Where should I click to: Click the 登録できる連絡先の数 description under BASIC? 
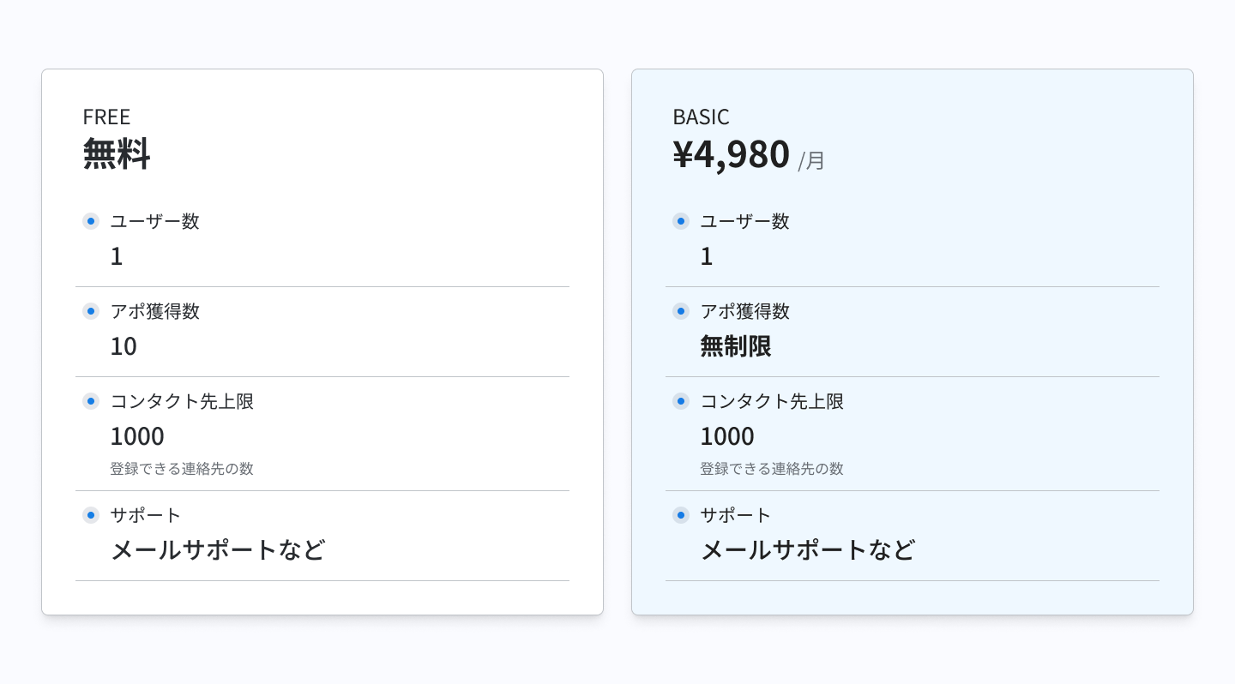click(x=772, y=469)
